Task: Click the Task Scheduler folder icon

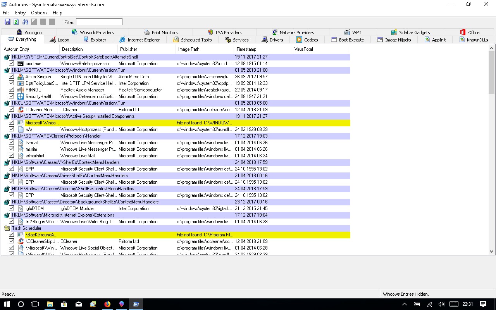Action: pyautogui.click(x=7, y=228)
